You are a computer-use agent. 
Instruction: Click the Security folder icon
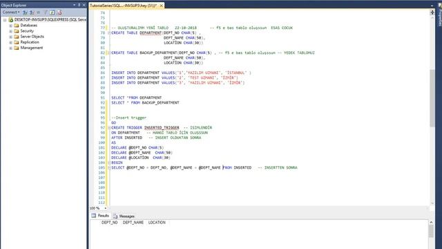click(17, 31)
